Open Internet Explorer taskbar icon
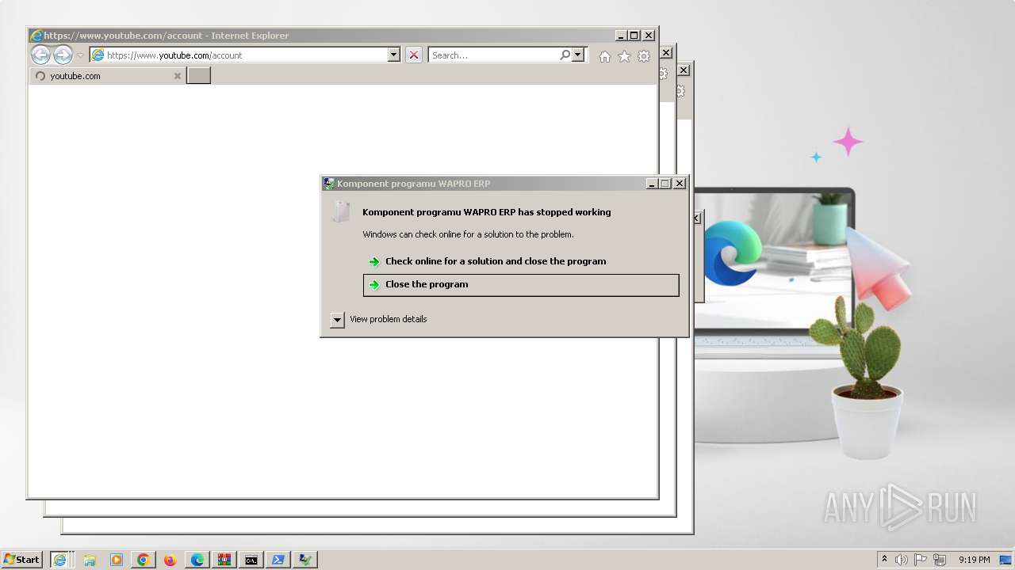 point(62,560)
